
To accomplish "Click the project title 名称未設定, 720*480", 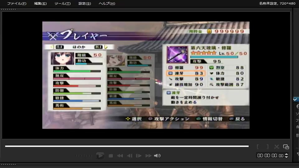I will (x=277, y=3).
